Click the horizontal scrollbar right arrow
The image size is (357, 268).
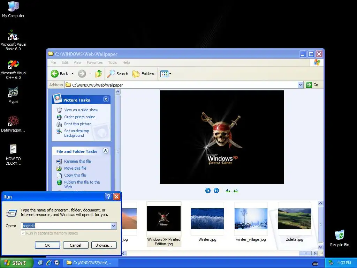tap(315, 253)
